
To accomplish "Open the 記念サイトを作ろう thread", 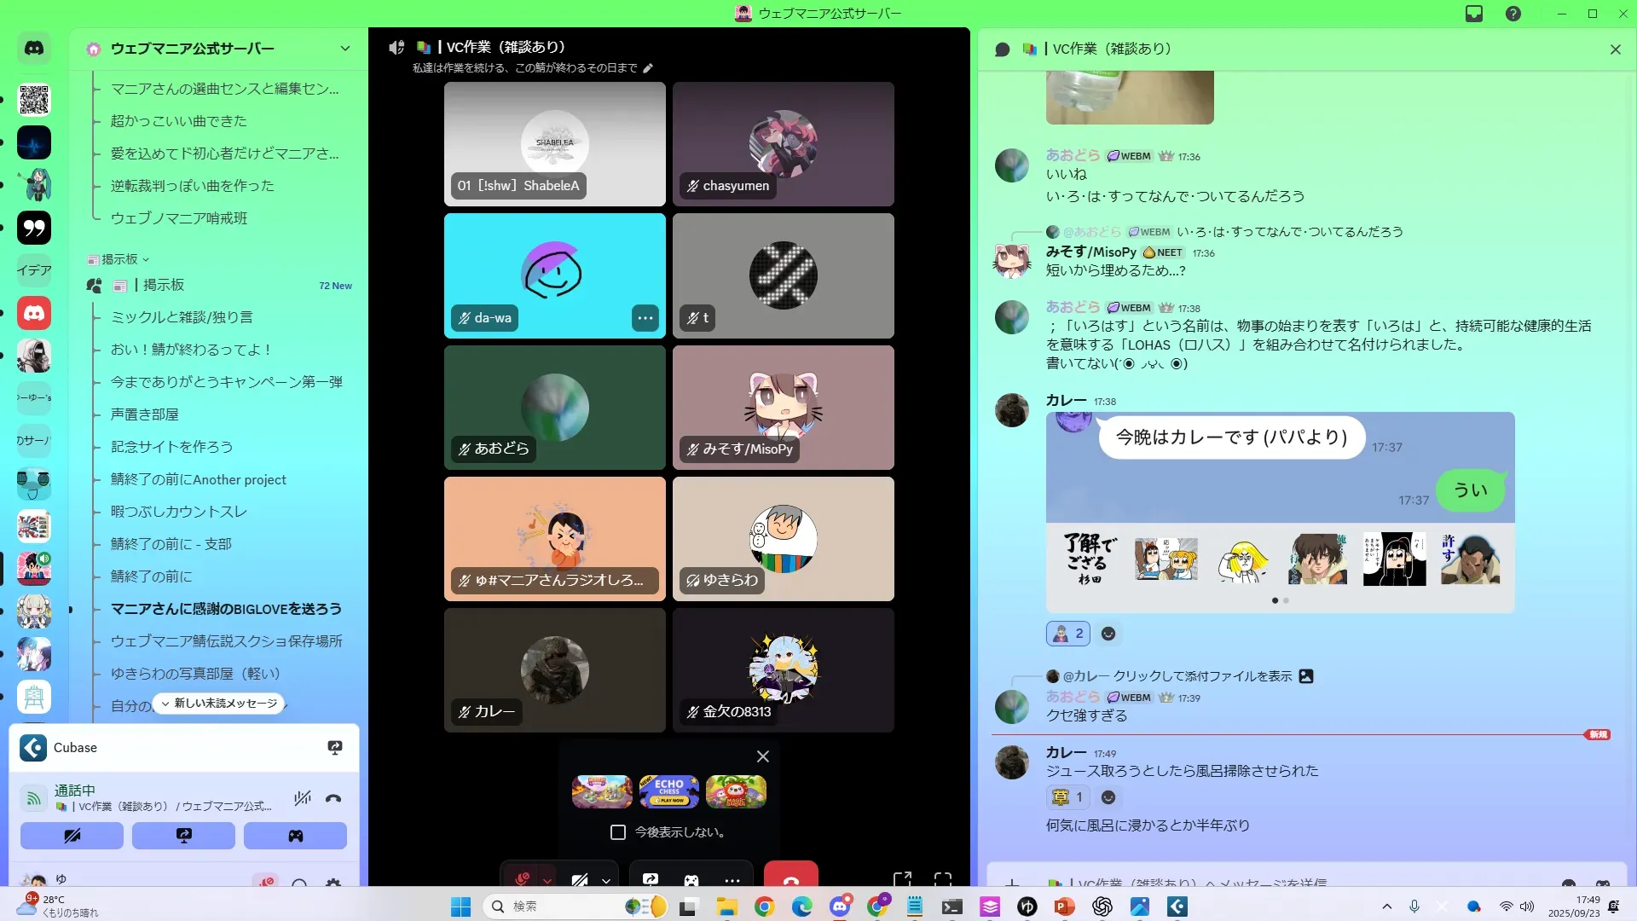I will tap(171, 447).
